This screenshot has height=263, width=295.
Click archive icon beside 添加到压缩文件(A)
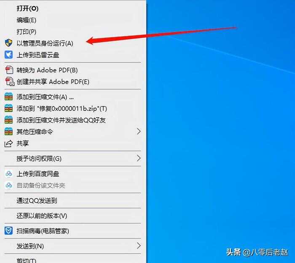coord(8,97)
